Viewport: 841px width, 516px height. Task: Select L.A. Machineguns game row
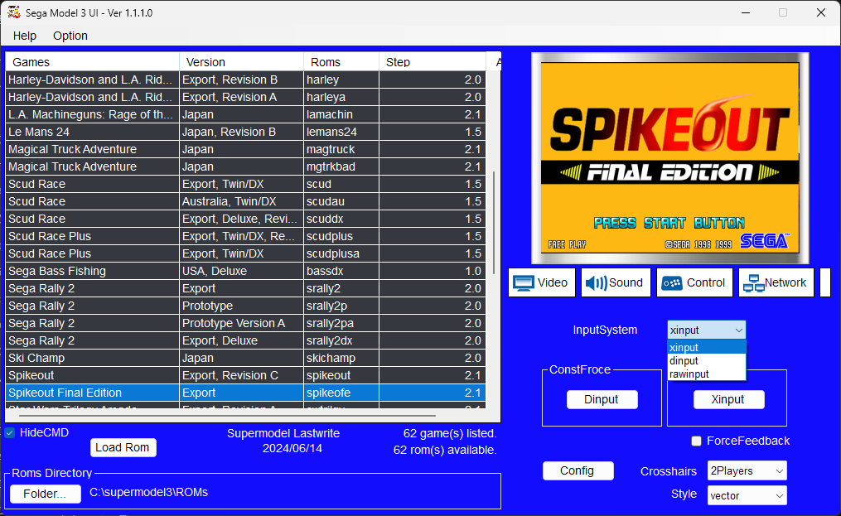pyautogui.click(x=245, y=114)
